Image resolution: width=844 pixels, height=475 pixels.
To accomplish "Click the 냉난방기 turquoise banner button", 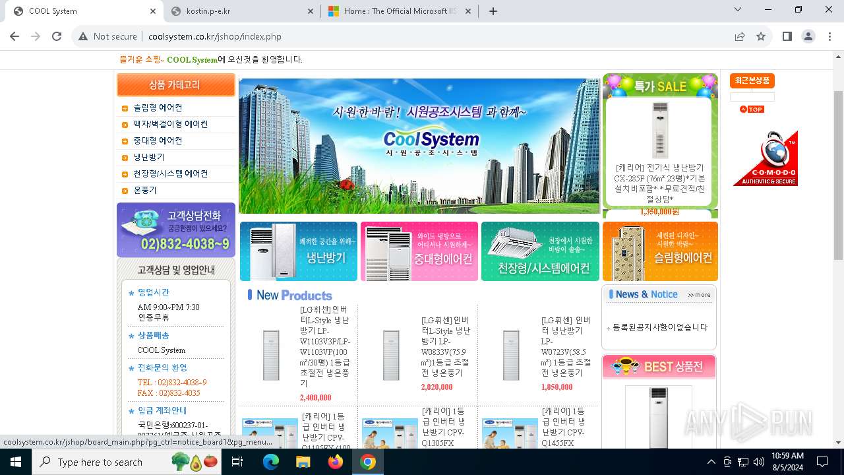I will [x=298, y=251].
